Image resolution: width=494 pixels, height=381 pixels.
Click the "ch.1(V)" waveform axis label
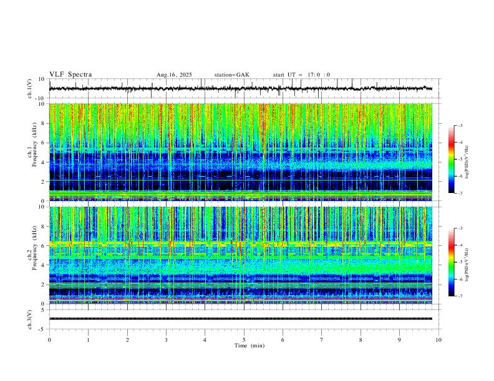tap(30, 88)
